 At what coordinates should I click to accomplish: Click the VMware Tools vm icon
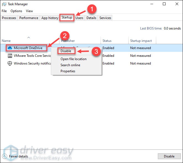10,56
